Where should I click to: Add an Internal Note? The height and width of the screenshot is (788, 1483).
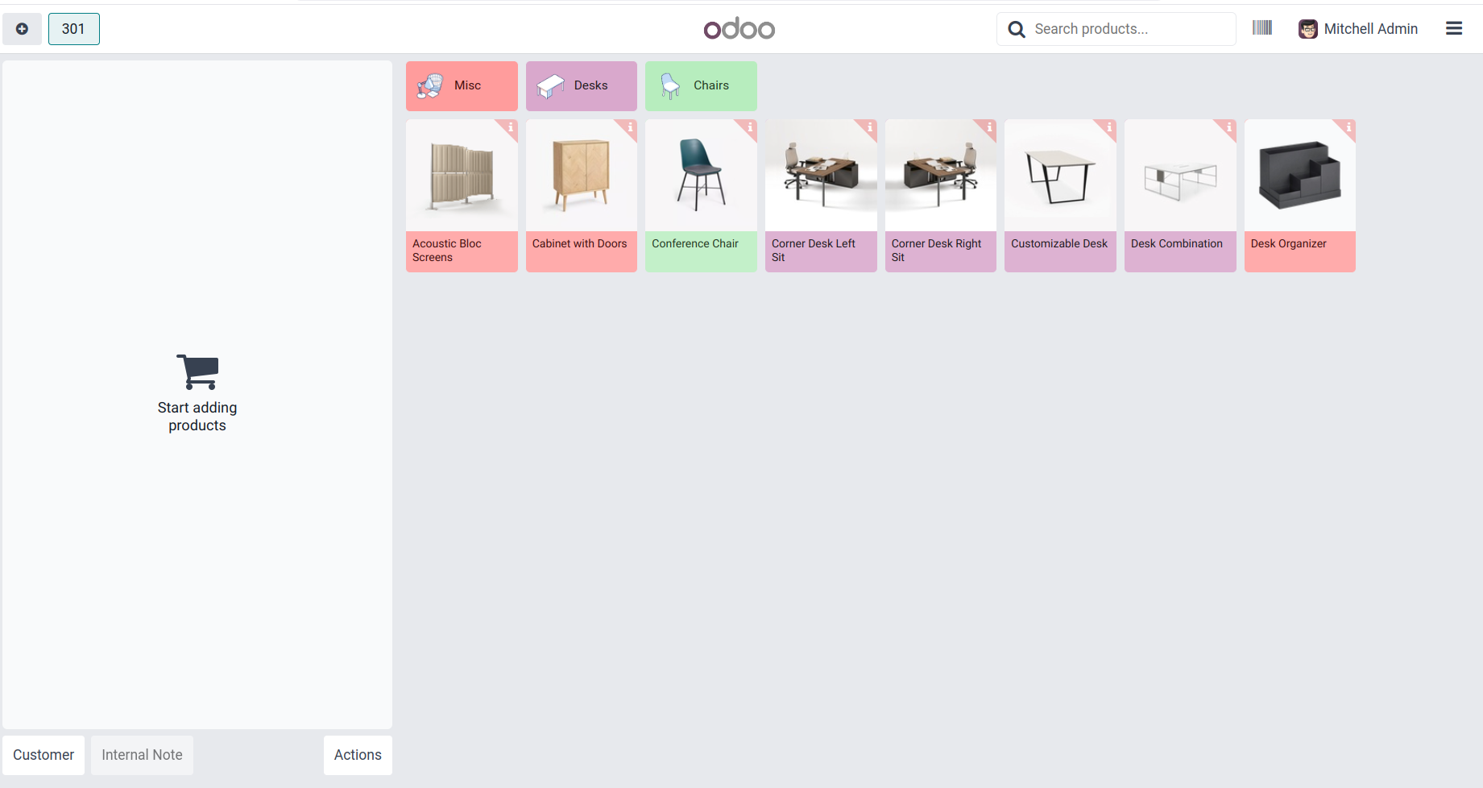142,755
